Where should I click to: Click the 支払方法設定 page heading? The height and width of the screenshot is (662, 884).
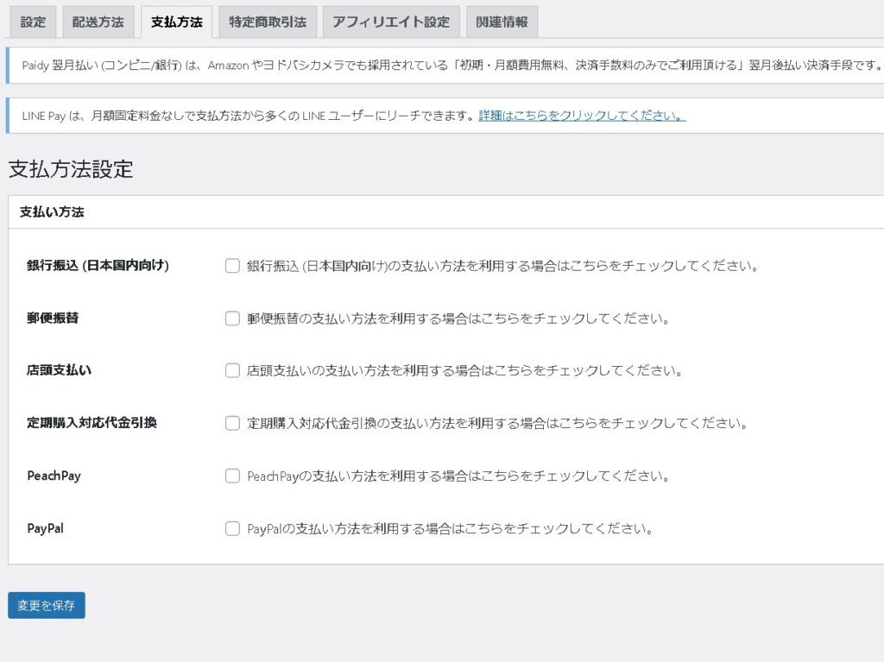pyautogui.click(x=71, y=169)
